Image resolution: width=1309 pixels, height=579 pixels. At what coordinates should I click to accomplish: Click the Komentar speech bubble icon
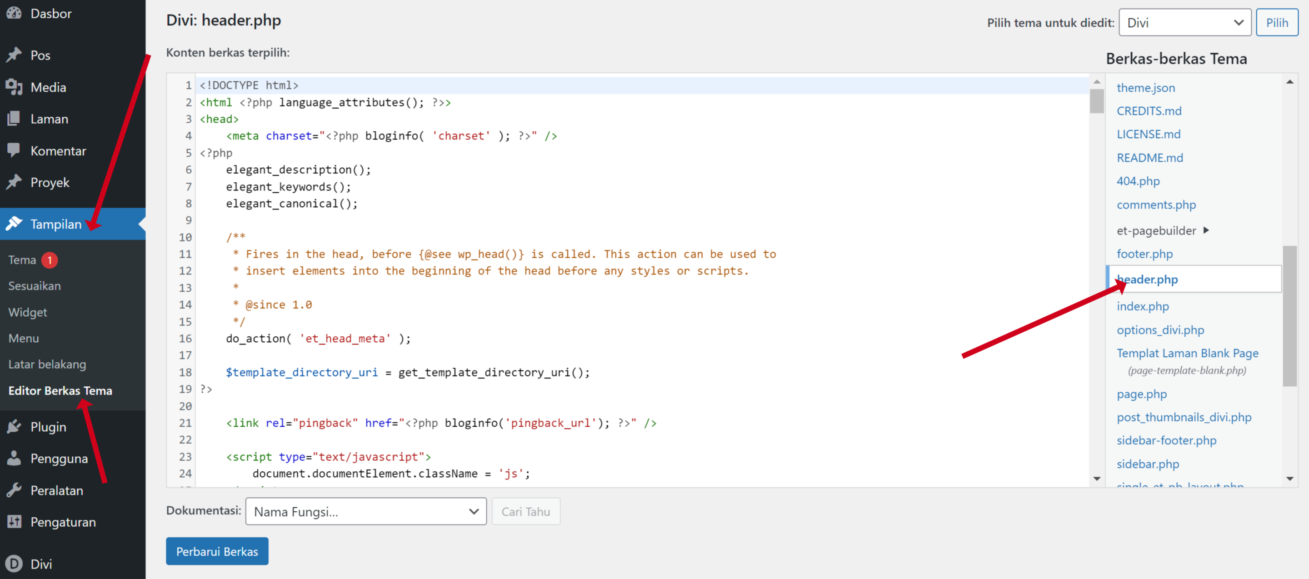pos(14,150)
